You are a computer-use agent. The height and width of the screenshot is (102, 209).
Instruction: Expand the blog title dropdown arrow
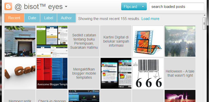[x=66, y=6]
